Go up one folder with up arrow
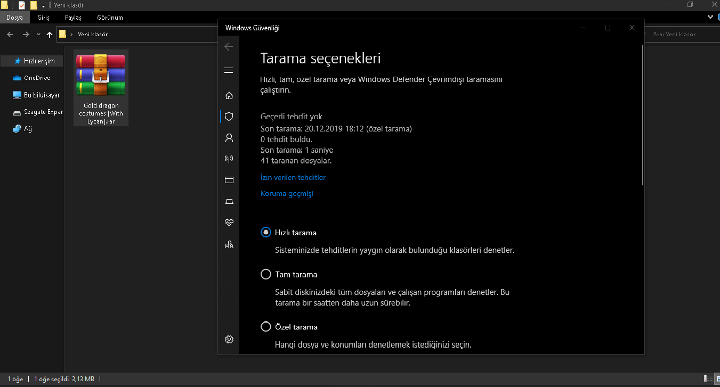Viewport: 720px width, 387px height. click(x=50, y=34)
